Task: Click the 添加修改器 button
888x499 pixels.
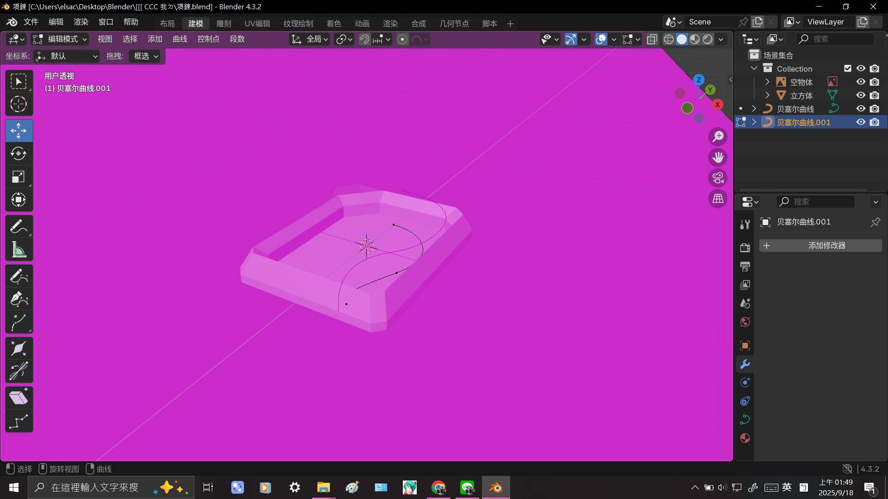Action: 820,245
